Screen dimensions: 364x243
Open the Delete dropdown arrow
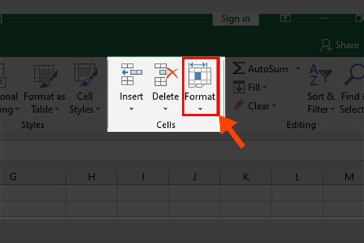(x=165, y=109)
